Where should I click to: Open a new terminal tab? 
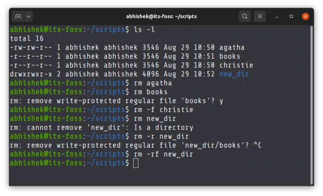point(18,17)
